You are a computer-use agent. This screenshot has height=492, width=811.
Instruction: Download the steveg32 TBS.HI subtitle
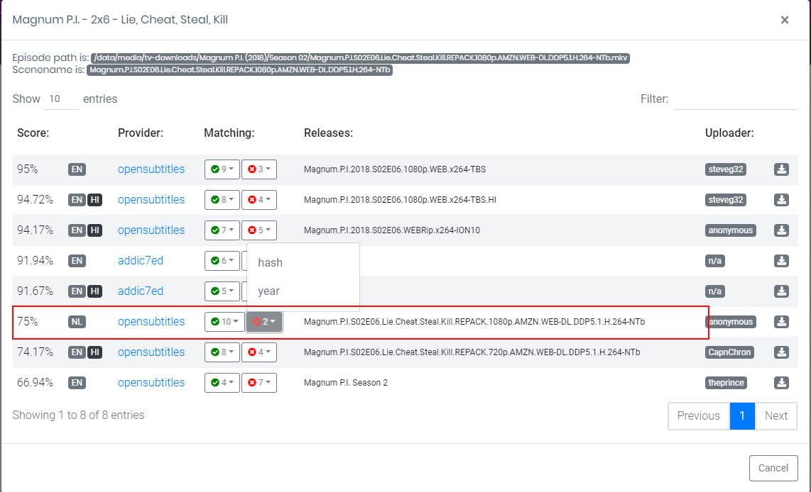pyautogui.click(x=781, y=199)
